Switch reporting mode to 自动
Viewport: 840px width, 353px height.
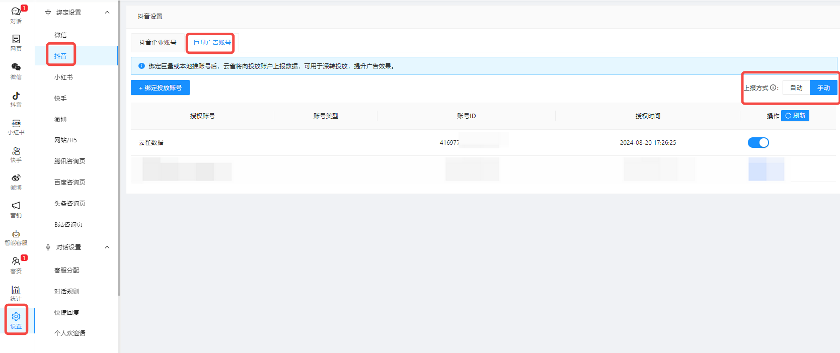click(796, 88)
